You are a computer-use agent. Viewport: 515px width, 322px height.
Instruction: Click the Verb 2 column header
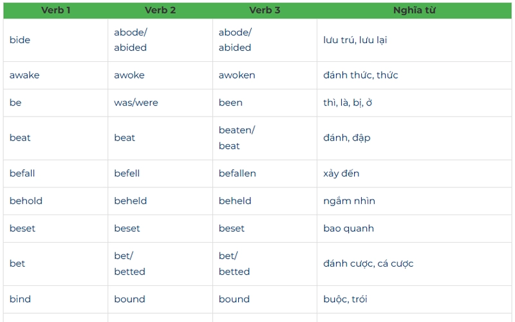(160, 10)
